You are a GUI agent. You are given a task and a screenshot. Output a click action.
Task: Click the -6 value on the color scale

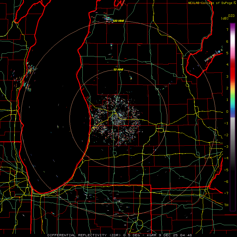[x=226, y=182]
